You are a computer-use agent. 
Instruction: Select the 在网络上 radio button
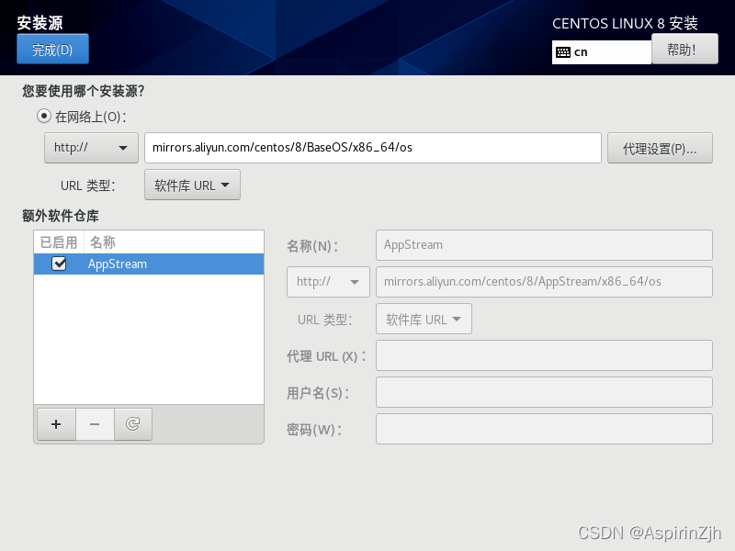(x=43, y=117)
